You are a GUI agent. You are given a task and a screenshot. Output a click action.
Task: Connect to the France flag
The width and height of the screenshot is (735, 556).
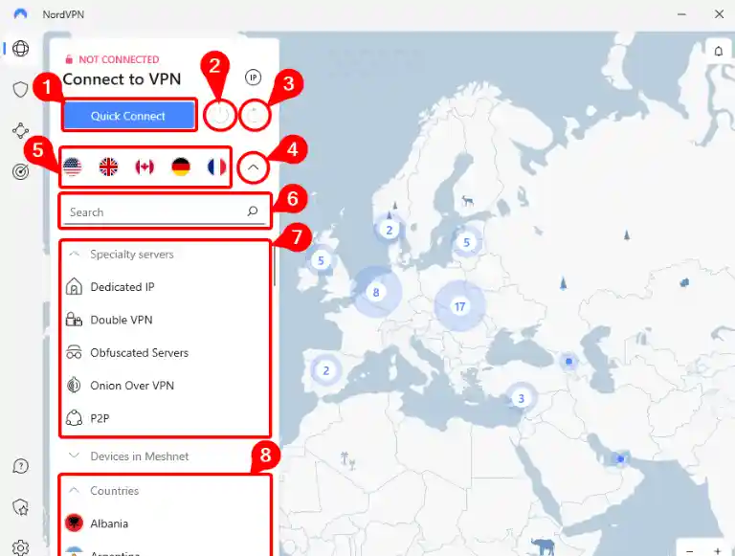[216, 167]
